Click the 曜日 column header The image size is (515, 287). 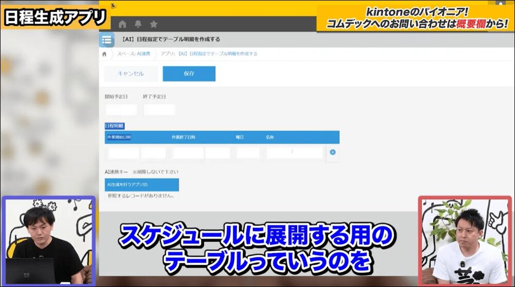[240, 137]
